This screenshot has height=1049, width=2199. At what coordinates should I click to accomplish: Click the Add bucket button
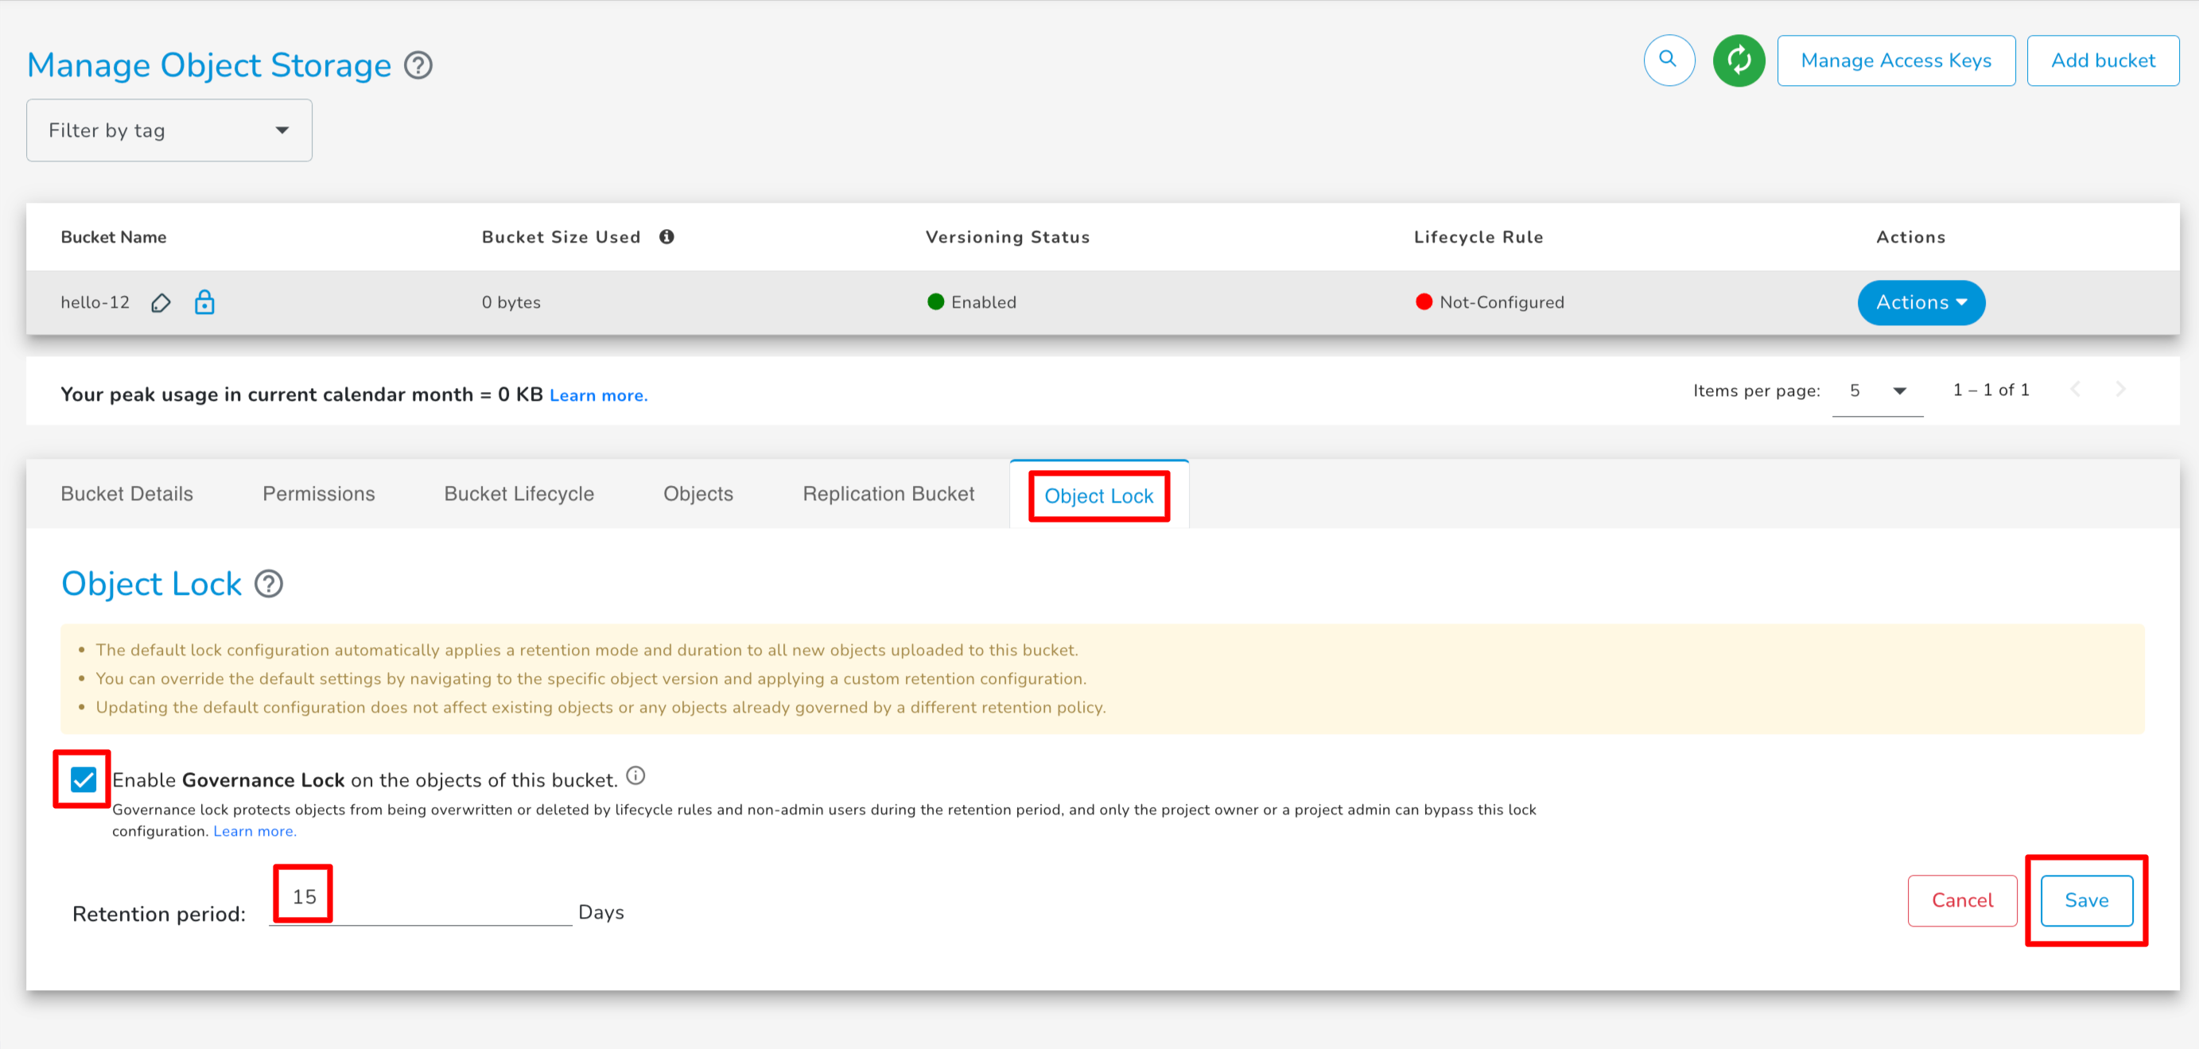pyautogui.click(x=2102, y=60)
